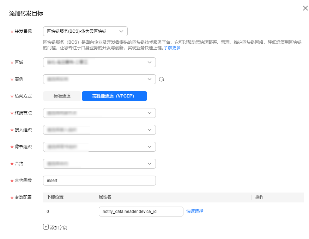Click the plus icon to add field
The height and width of the screenshot is (239, 309).
(x=46, y=227)
